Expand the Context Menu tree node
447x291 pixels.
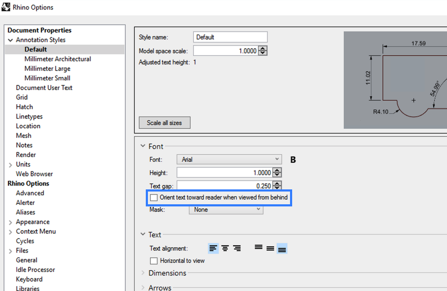pos(11,232)
